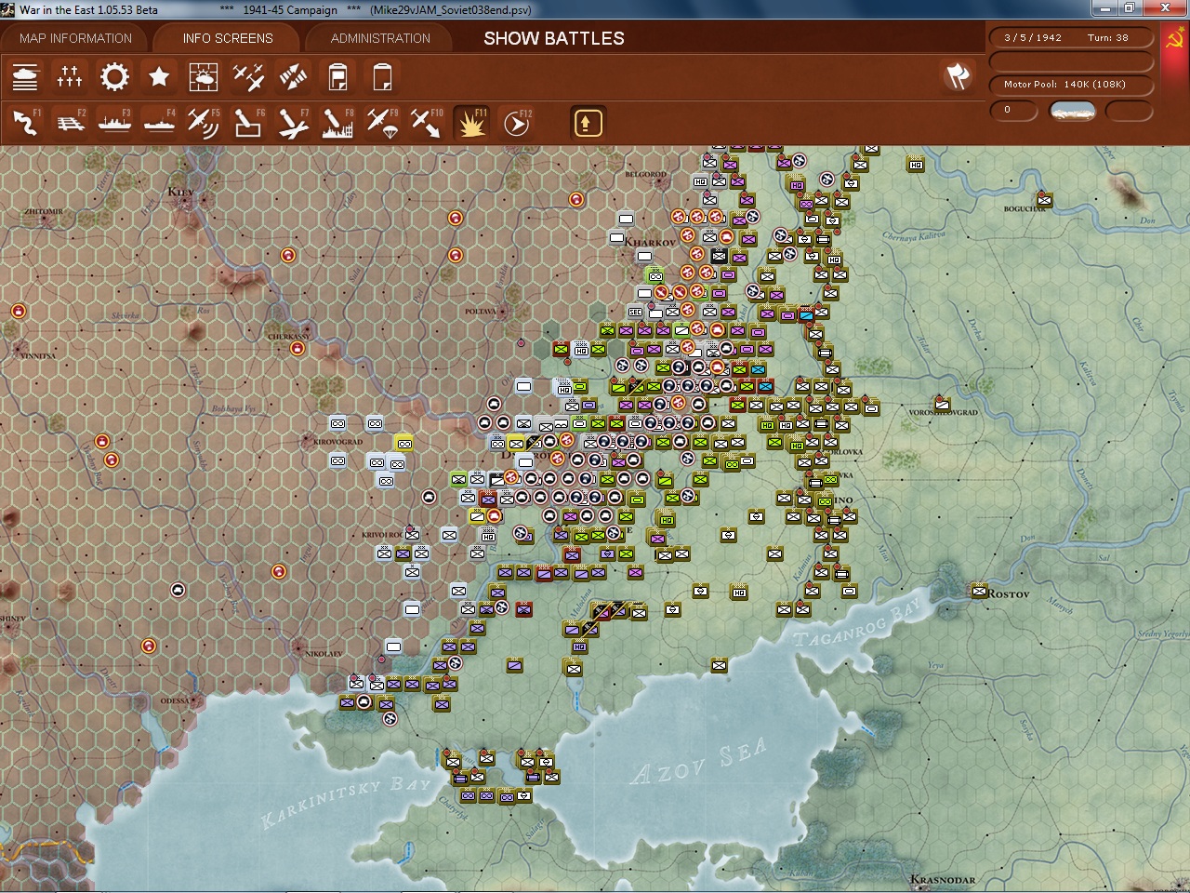This screenshot has height=893, width=1190.
Task: Switch to the Info Screens tab
Action: pos(228,38)
